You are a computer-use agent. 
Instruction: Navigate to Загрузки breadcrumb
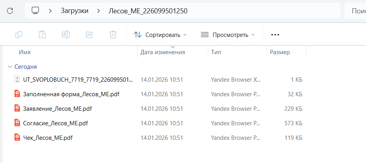pos(75,11)
